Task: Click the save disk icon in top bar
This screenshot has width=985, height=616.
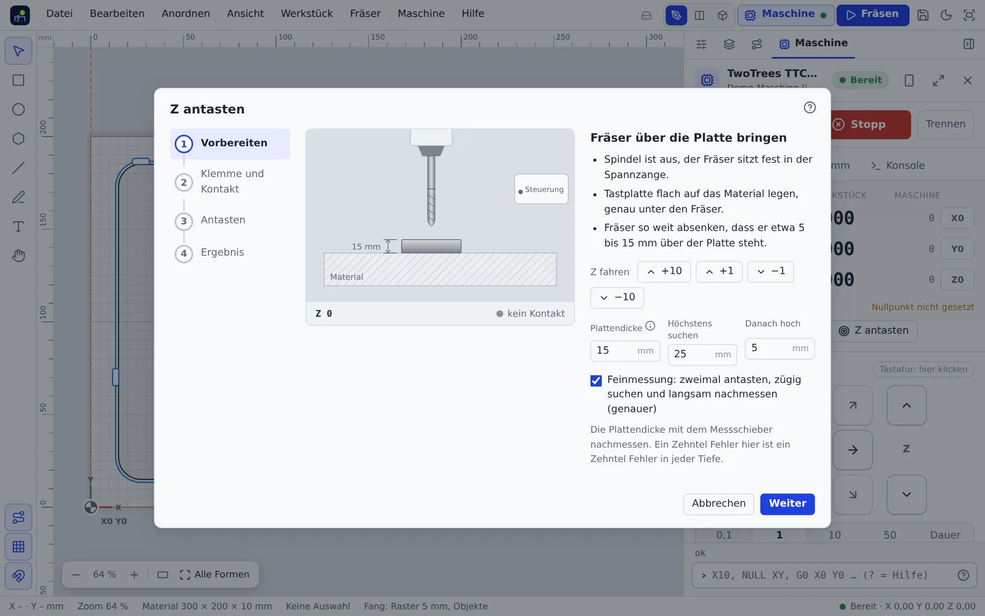Action: coord(923,15)
